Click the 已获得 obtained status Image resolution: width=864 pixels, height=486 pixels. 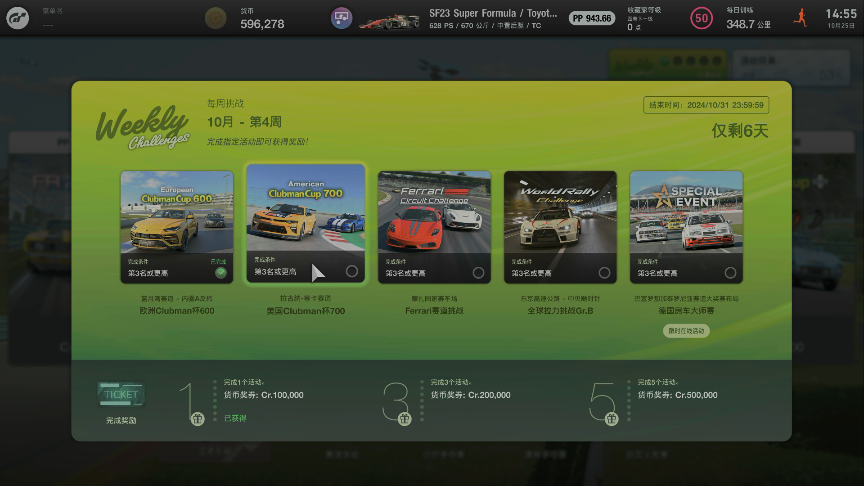[x=235, y=418]
